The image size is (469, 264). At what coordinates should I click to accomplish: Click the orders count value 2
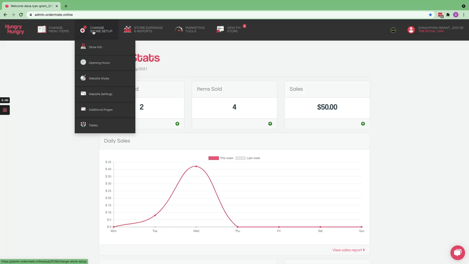coord(141,107)
